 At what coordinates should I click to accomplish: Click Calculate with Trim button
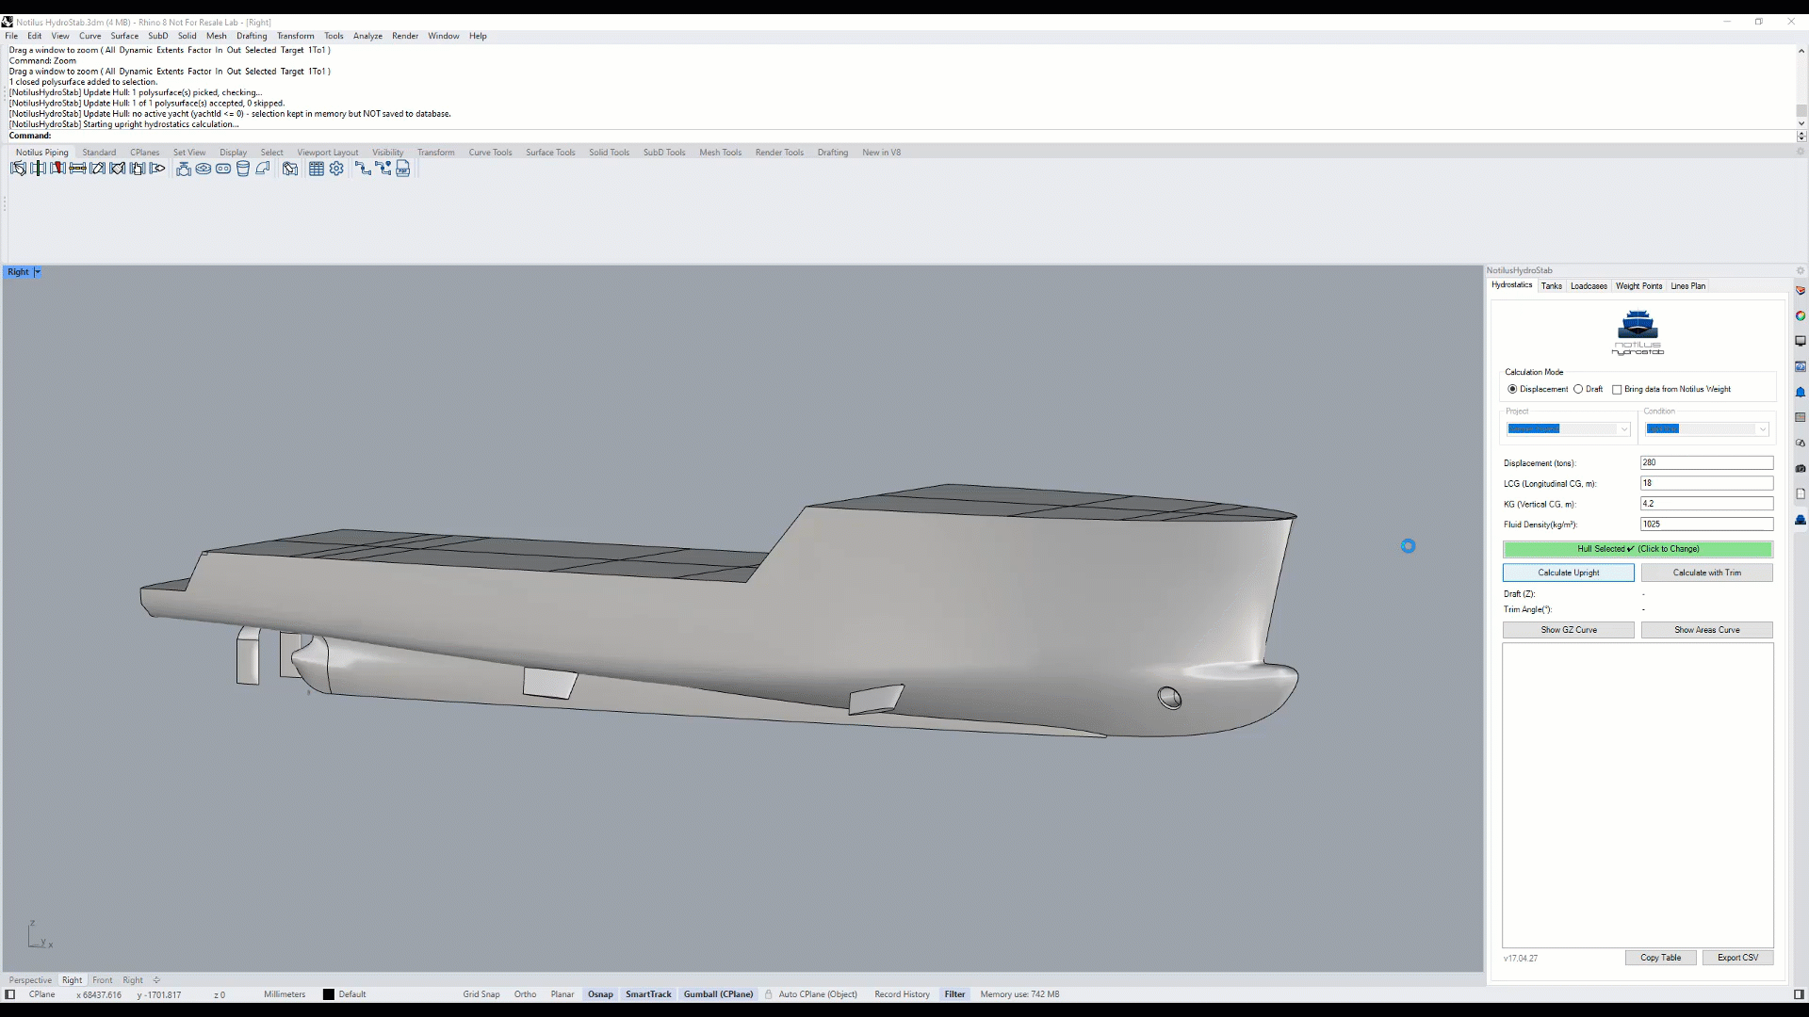point(1706,573)
